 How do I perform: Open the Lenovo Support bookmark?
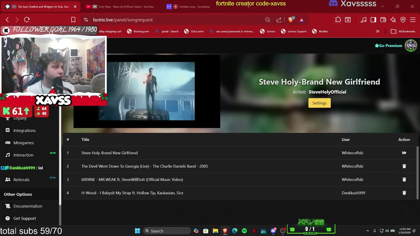[294, 31]
